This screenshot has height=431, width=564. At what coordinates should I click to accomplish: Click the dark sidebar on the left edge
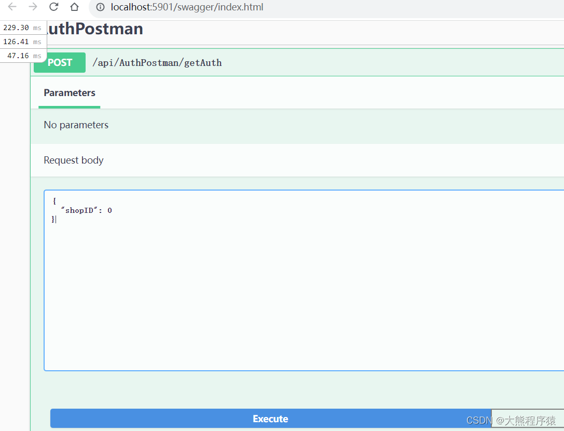coord(15,234)
